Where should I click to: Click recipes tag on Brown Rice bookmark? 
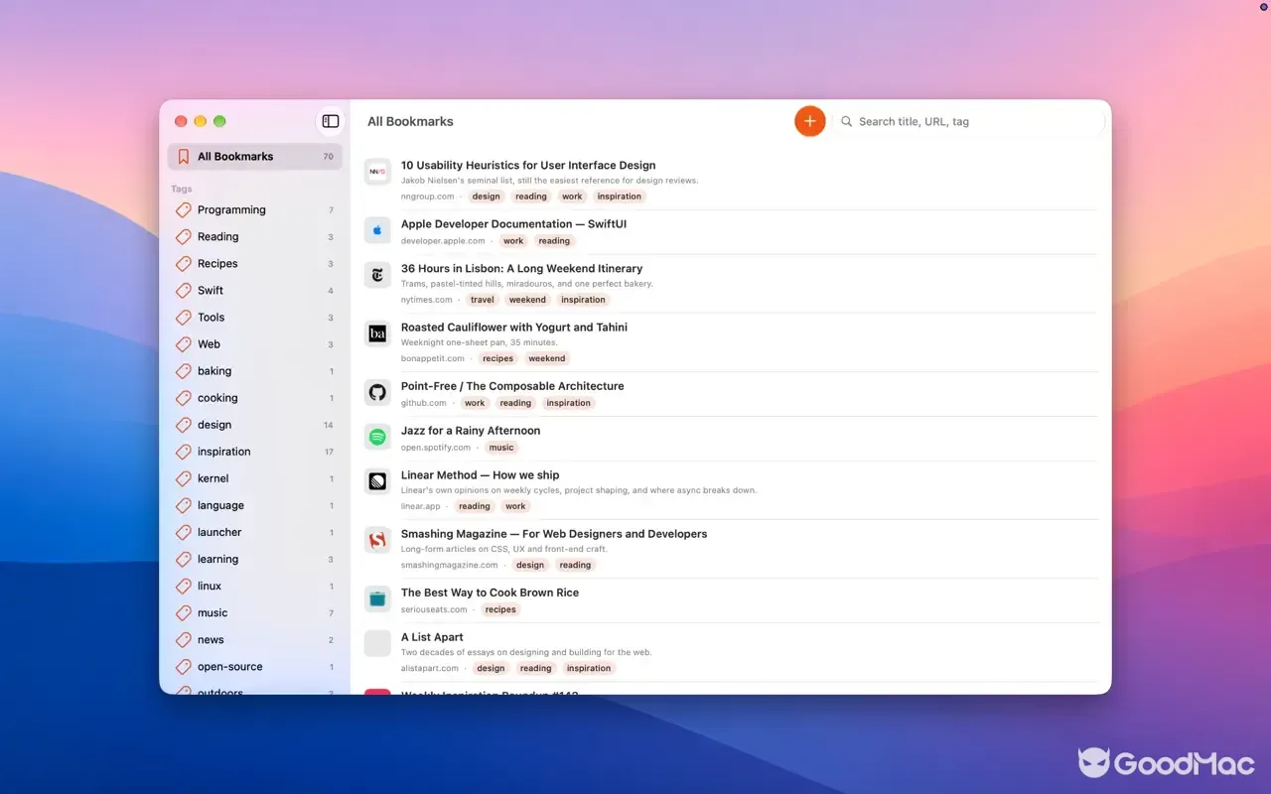tap(500, 609)
